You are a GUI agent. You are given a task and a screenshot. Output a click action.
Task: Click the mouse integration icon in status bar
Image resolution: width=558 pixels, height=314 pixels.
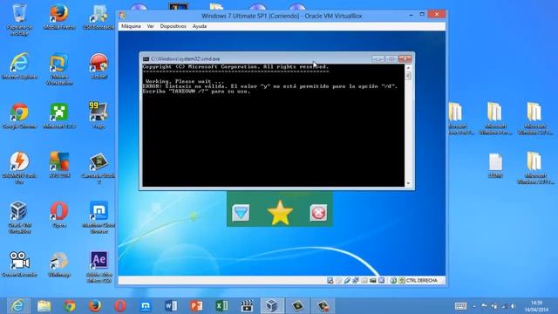pos(393,281)
